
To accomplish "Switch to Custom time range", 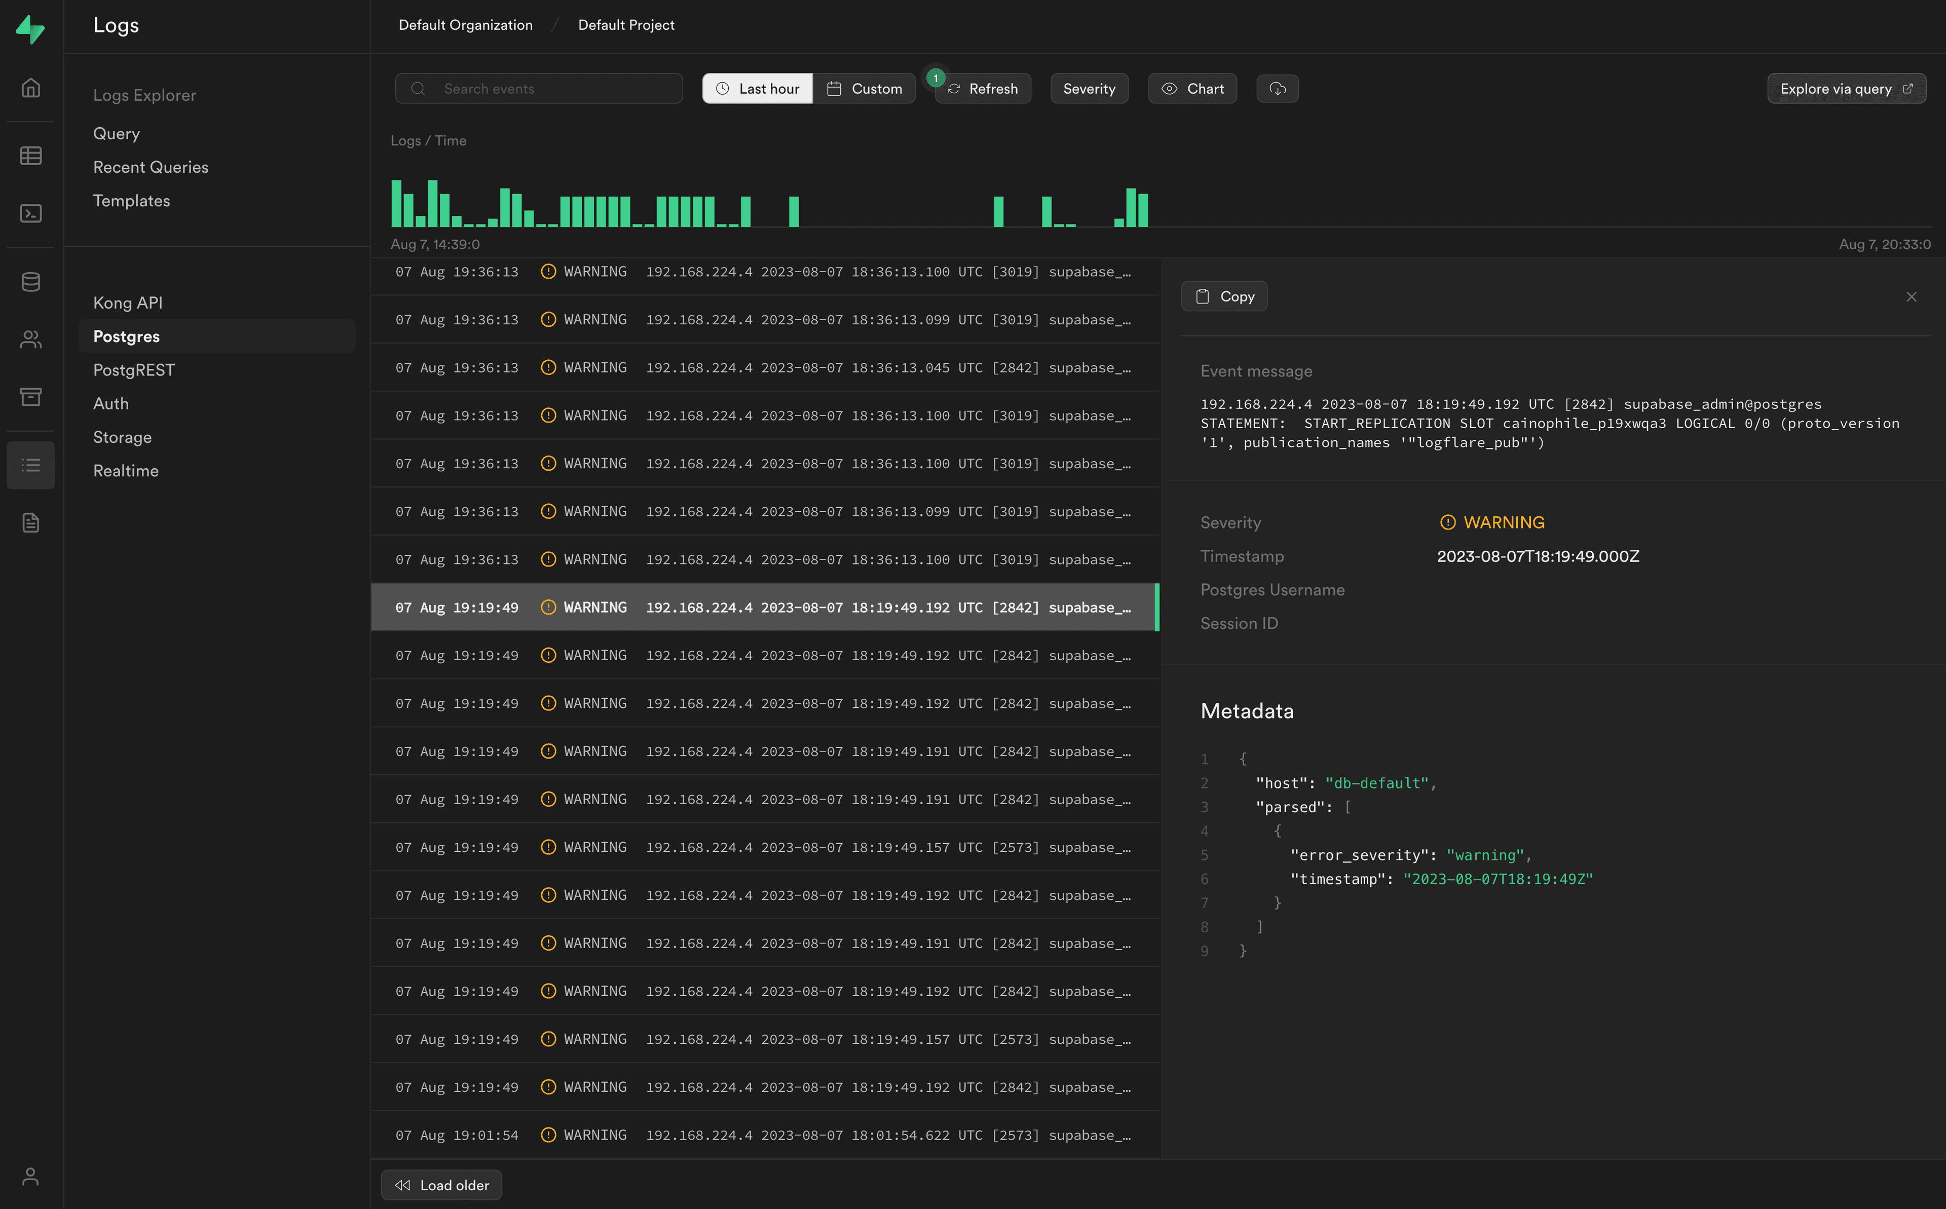I will pyautogui.click(x=864, y=89).
